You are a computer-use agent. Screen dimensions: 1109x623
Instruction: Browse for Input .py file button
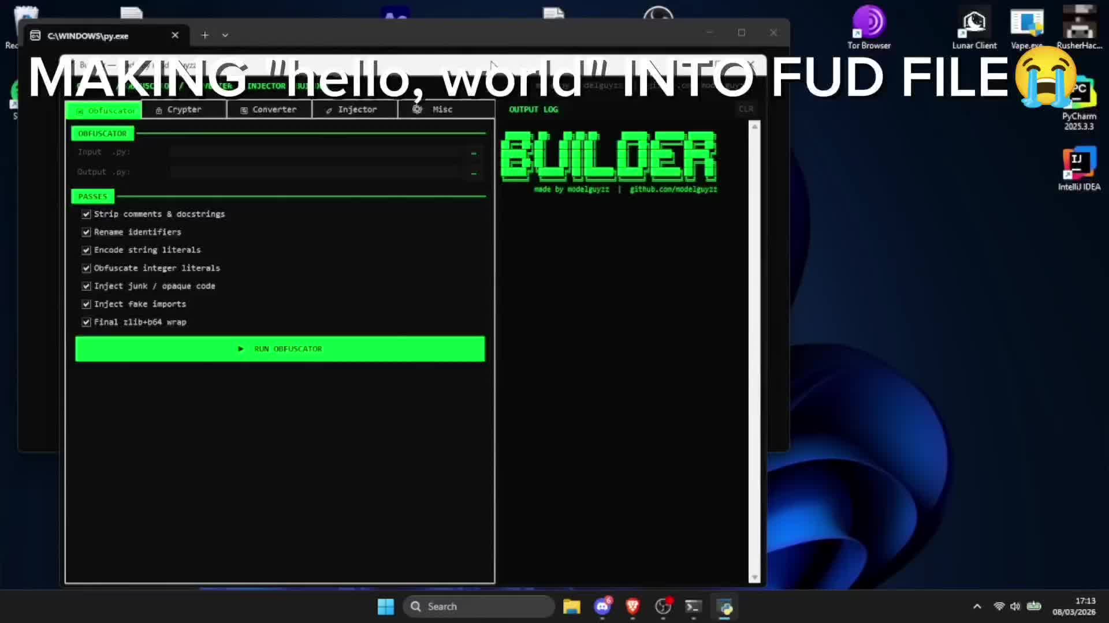click(x=474, y=152)
